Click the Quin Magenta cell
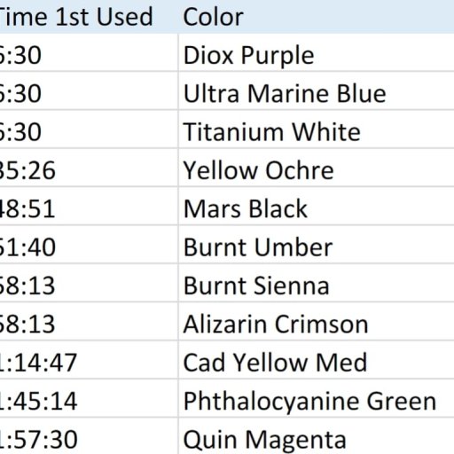Screen dimensions: 454x454 [x=317, y=436]
